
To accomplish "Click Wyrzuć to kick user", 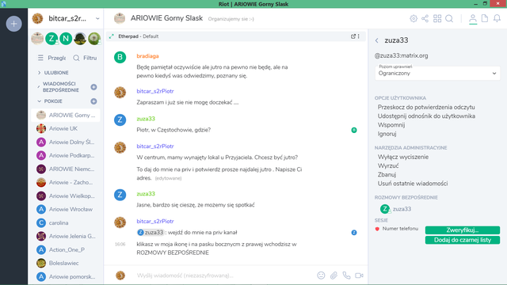I will point(388,165).
